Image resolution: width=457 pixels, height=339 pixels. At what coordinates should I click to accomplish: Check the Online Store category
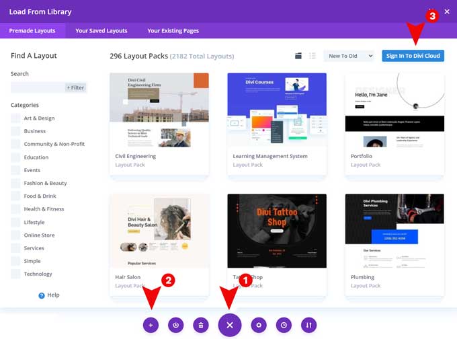(15, 235)
